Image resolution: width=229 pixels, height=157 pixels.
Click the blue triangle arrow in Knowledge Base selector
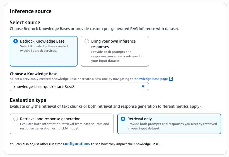tap(143, 87)
